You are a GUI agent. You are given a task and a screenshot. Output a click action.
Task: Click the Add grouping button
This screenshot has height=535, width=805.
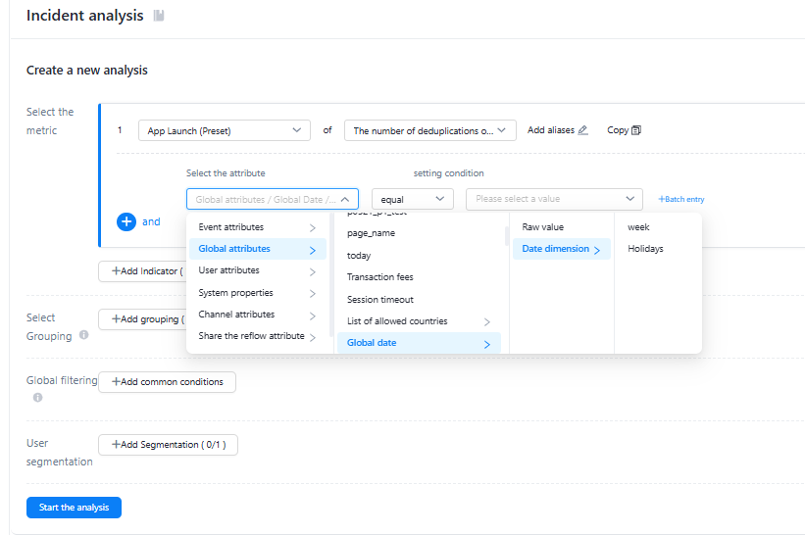click(x=142, y=319)
